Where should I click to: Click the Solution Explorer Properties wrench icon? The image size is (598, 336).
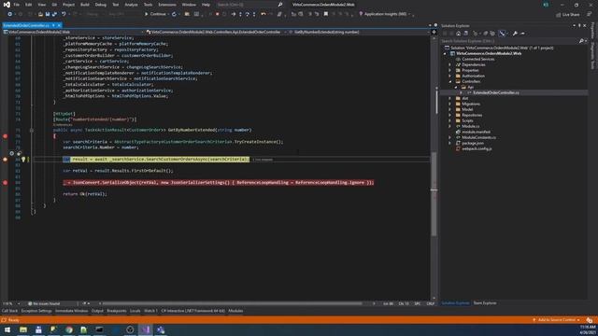[515, 34]
